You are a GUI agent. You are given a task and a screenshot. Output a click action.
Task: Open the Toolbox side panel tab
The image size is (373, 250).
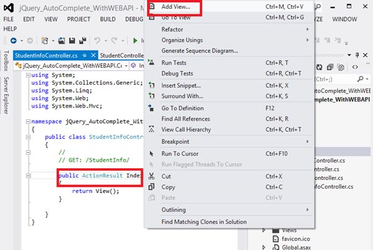6,61
